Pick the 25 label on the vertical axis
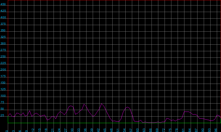The image size is (221, 132). click(x=2, y=115)
